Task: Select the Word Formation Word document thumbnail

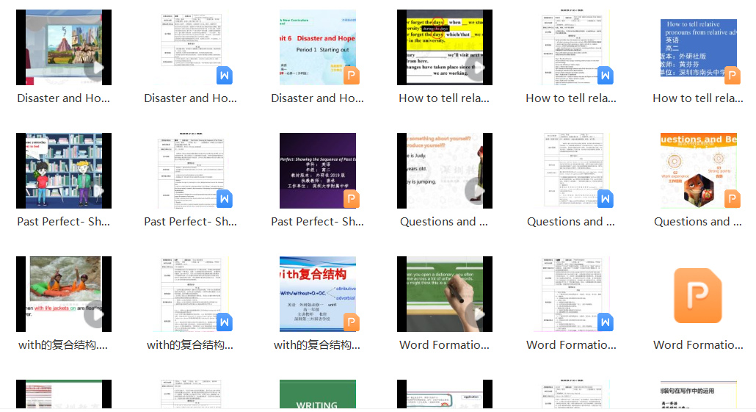Action: [x=572, y=294]
